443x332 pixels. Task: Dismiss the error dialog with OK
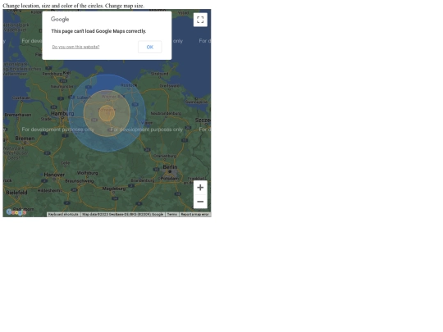pyautogui.click(x=150, y=48)
